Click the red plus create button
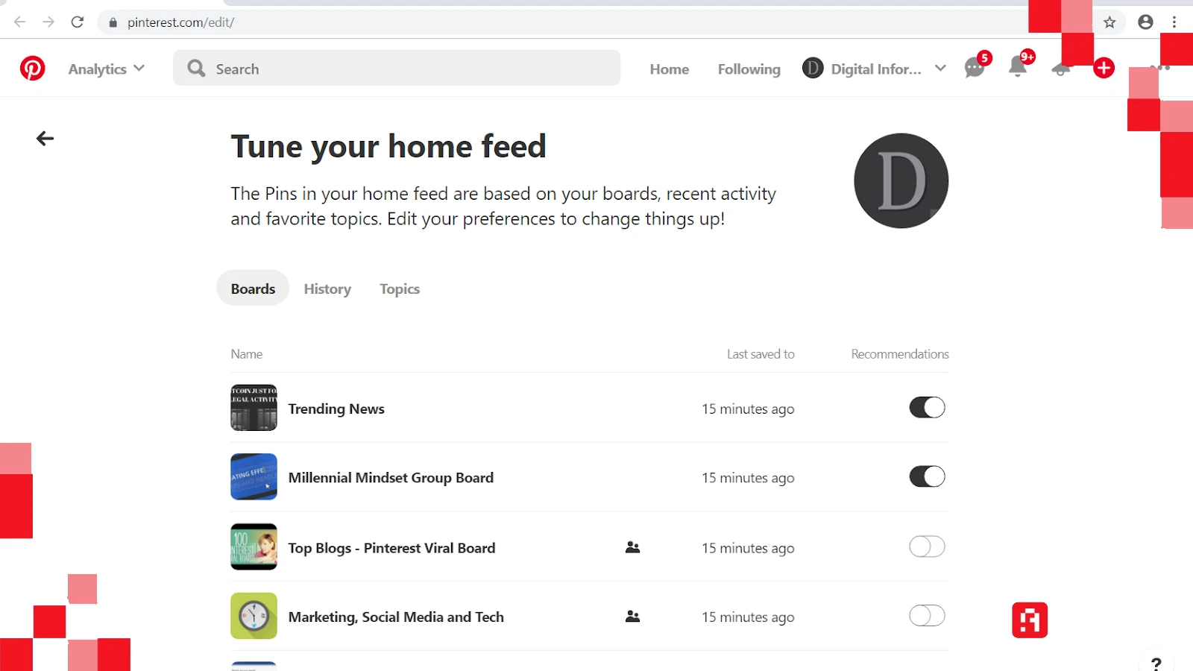Viewport: 1193px width, 671px height. (x=1104, y=69)
